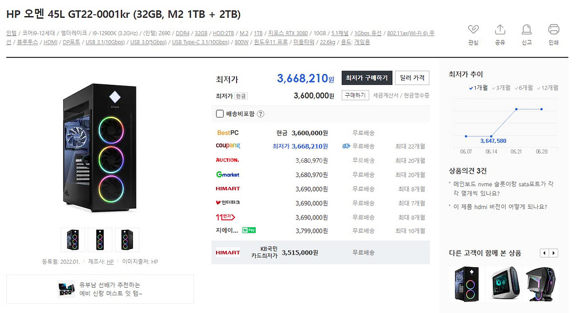Viewport: 587px width, 313px height.
Task: Open the 배송비포함 help question icon
Action: pyautogui.click(x=261, y=114)
